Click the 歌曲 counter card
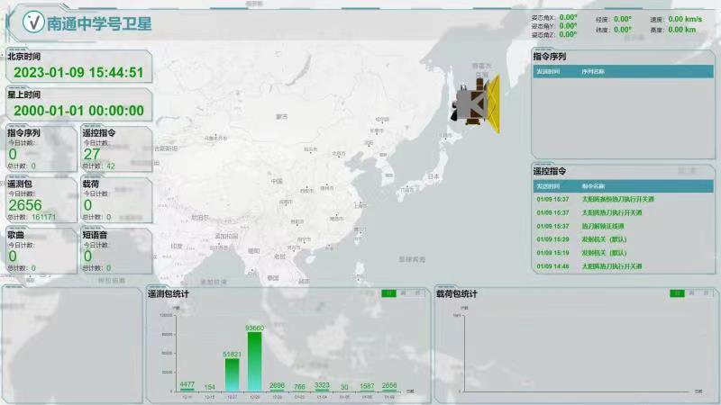Screen dimensions: 721x405 tap(39, 250)
